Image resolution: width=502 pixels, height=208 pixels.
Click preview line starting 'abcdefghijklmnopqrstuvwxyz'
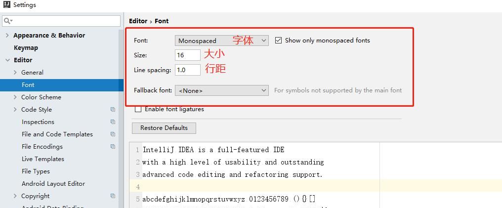(229, 199)
